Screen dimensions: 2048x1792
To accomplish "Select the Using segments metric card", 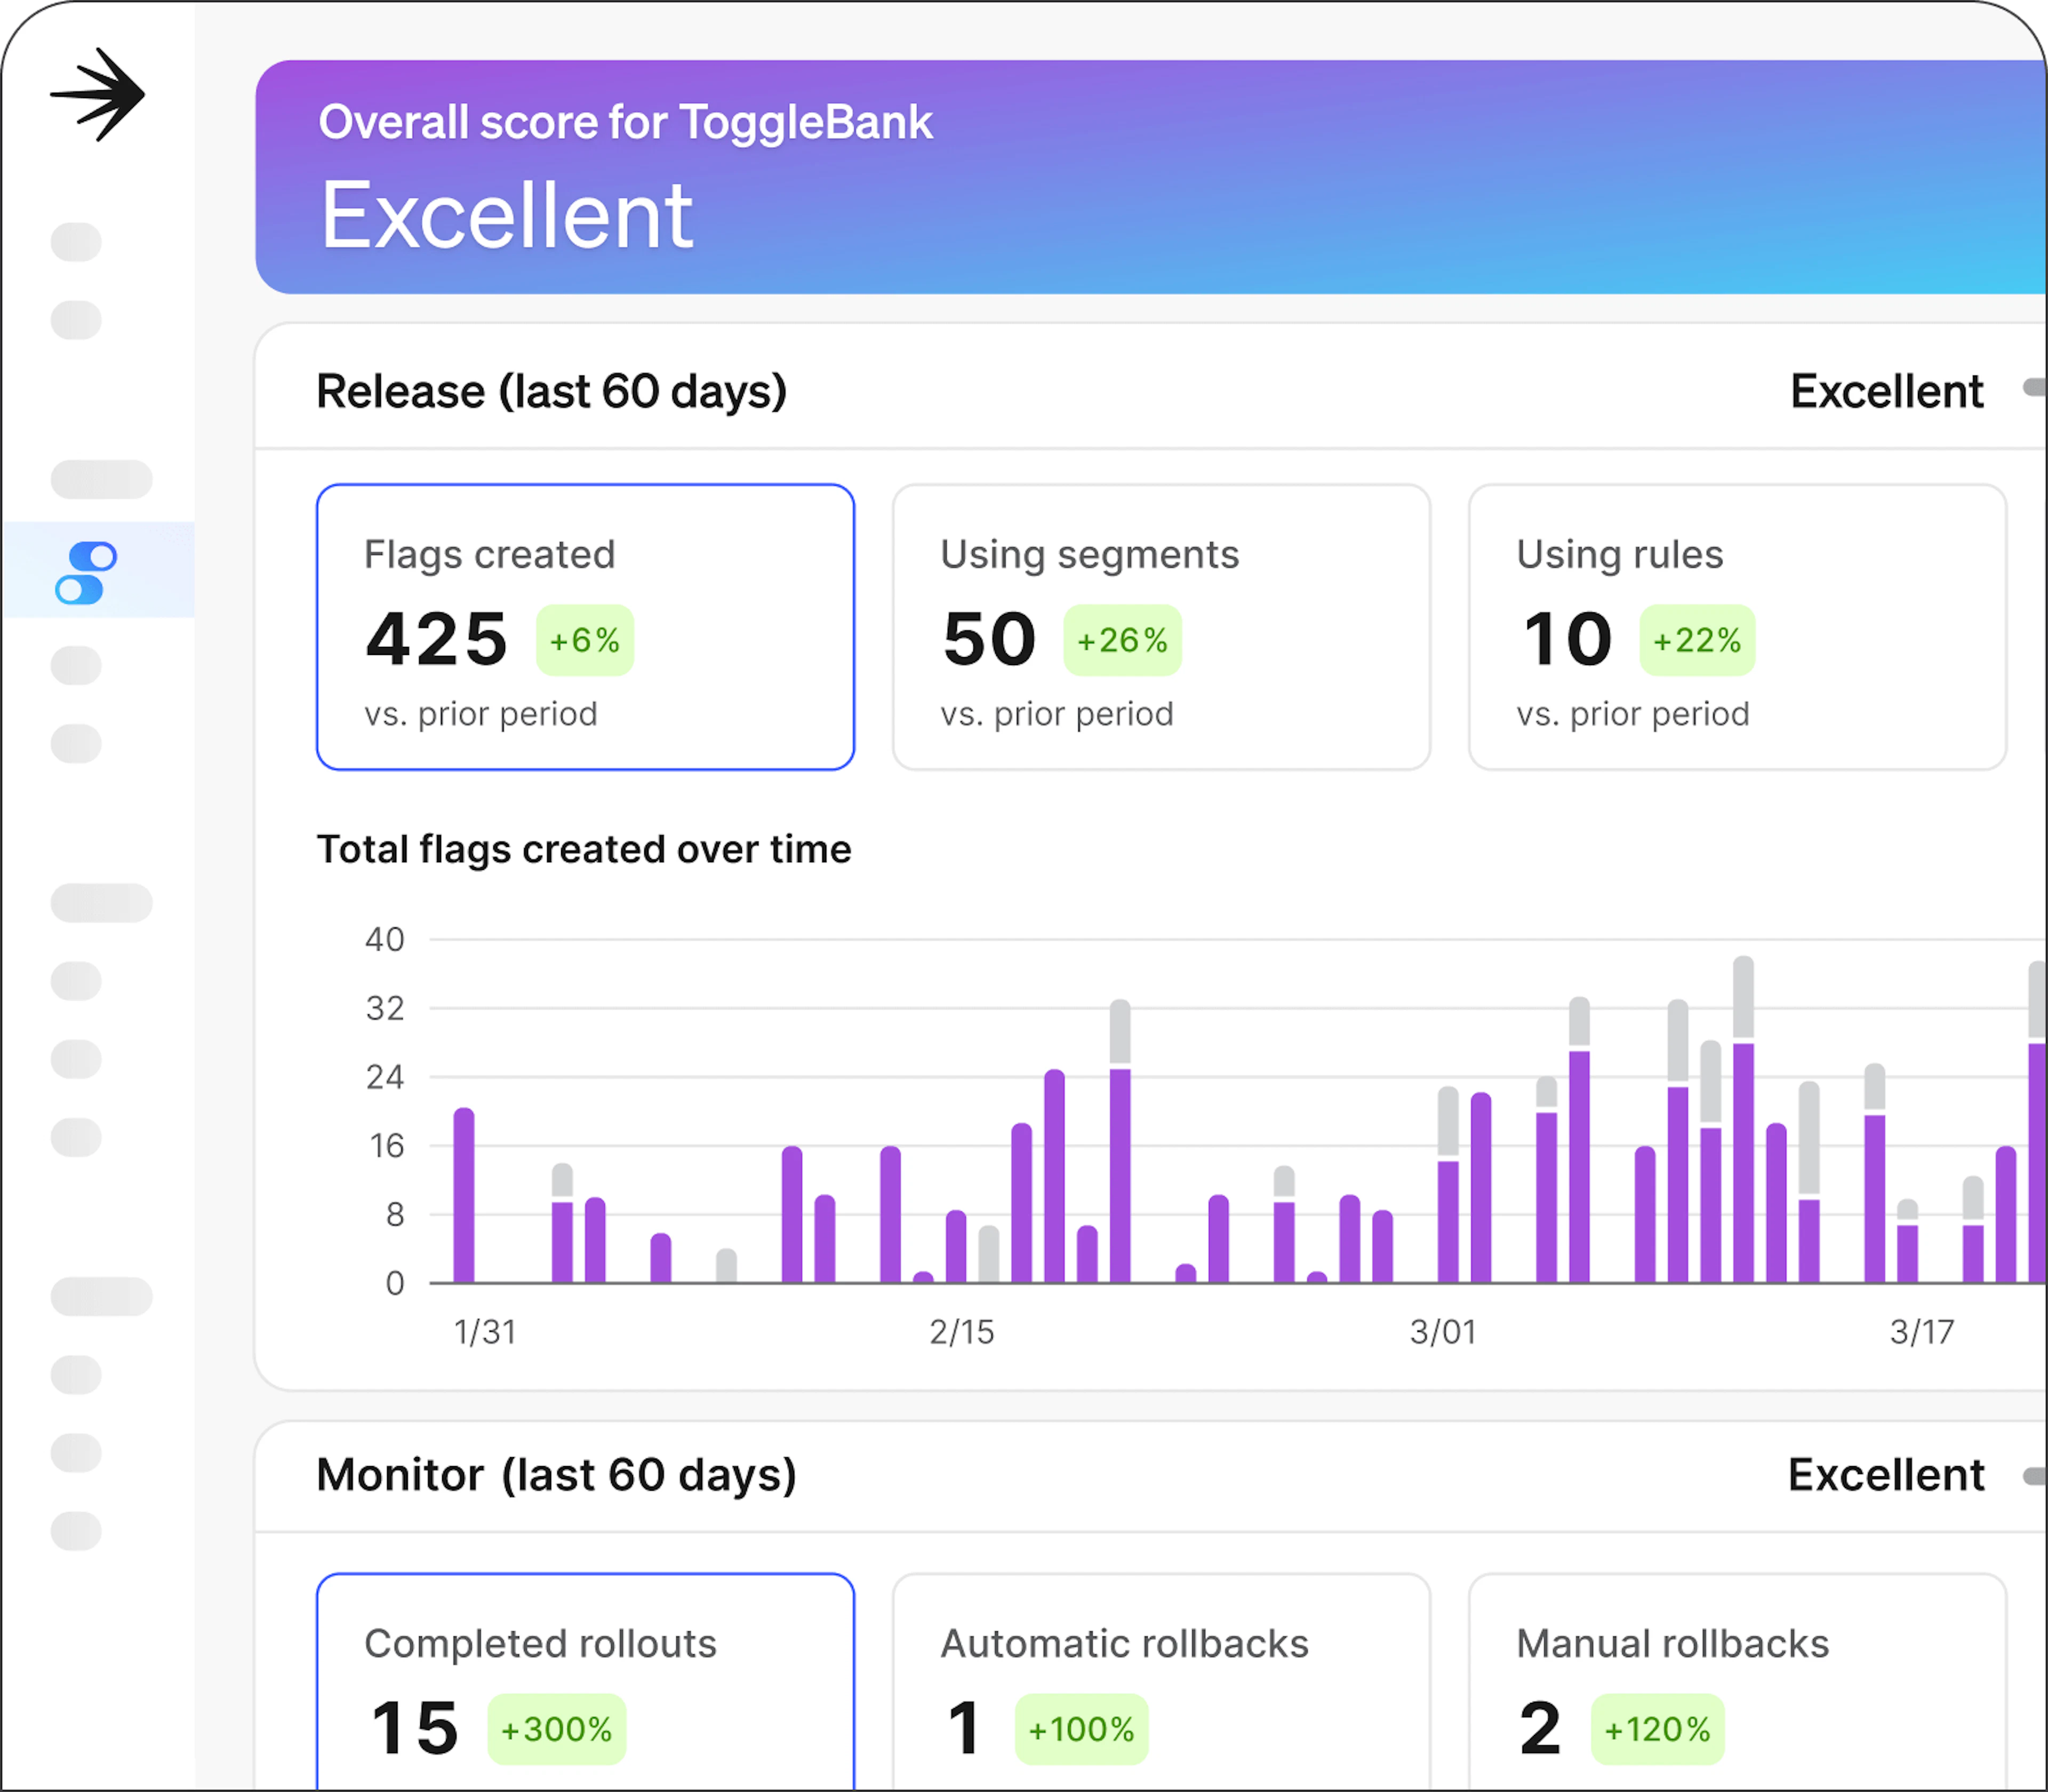I will [x=1161, y=627].
